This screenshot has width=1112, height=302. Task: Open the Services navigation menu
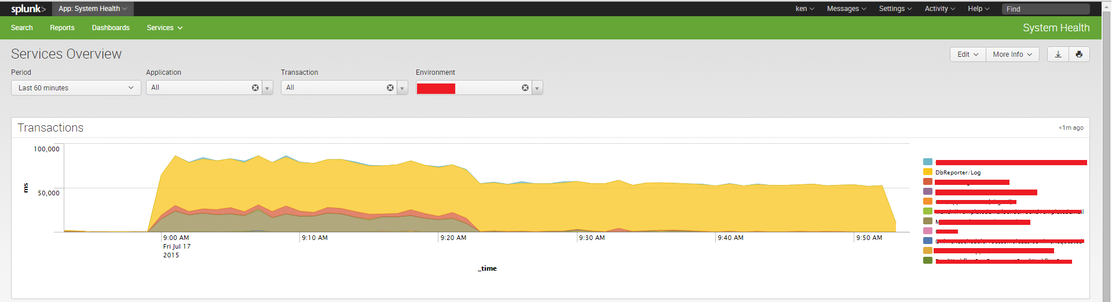click(x=164, y=28)
